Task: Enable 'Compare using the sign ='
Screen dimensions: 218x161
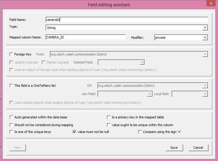Action: (140, 132)
